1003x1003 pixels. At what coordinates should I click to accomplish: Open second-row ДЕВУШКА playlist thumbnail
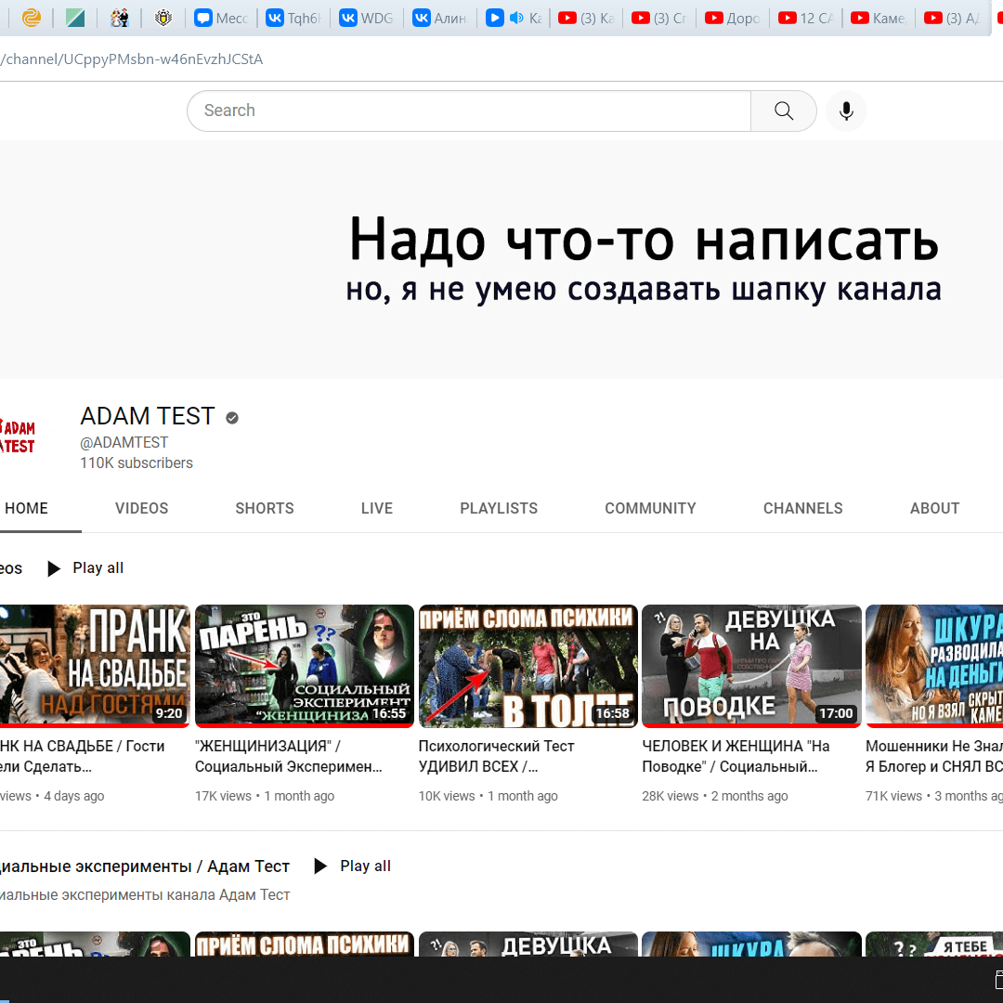[528, 944]
